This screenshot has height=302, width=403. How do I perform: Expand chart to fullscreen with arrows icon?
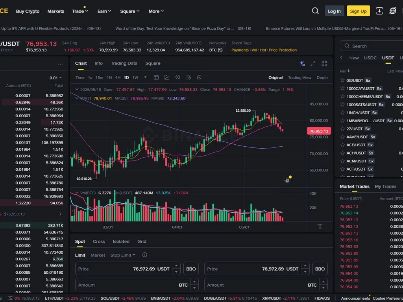(313, 63)
